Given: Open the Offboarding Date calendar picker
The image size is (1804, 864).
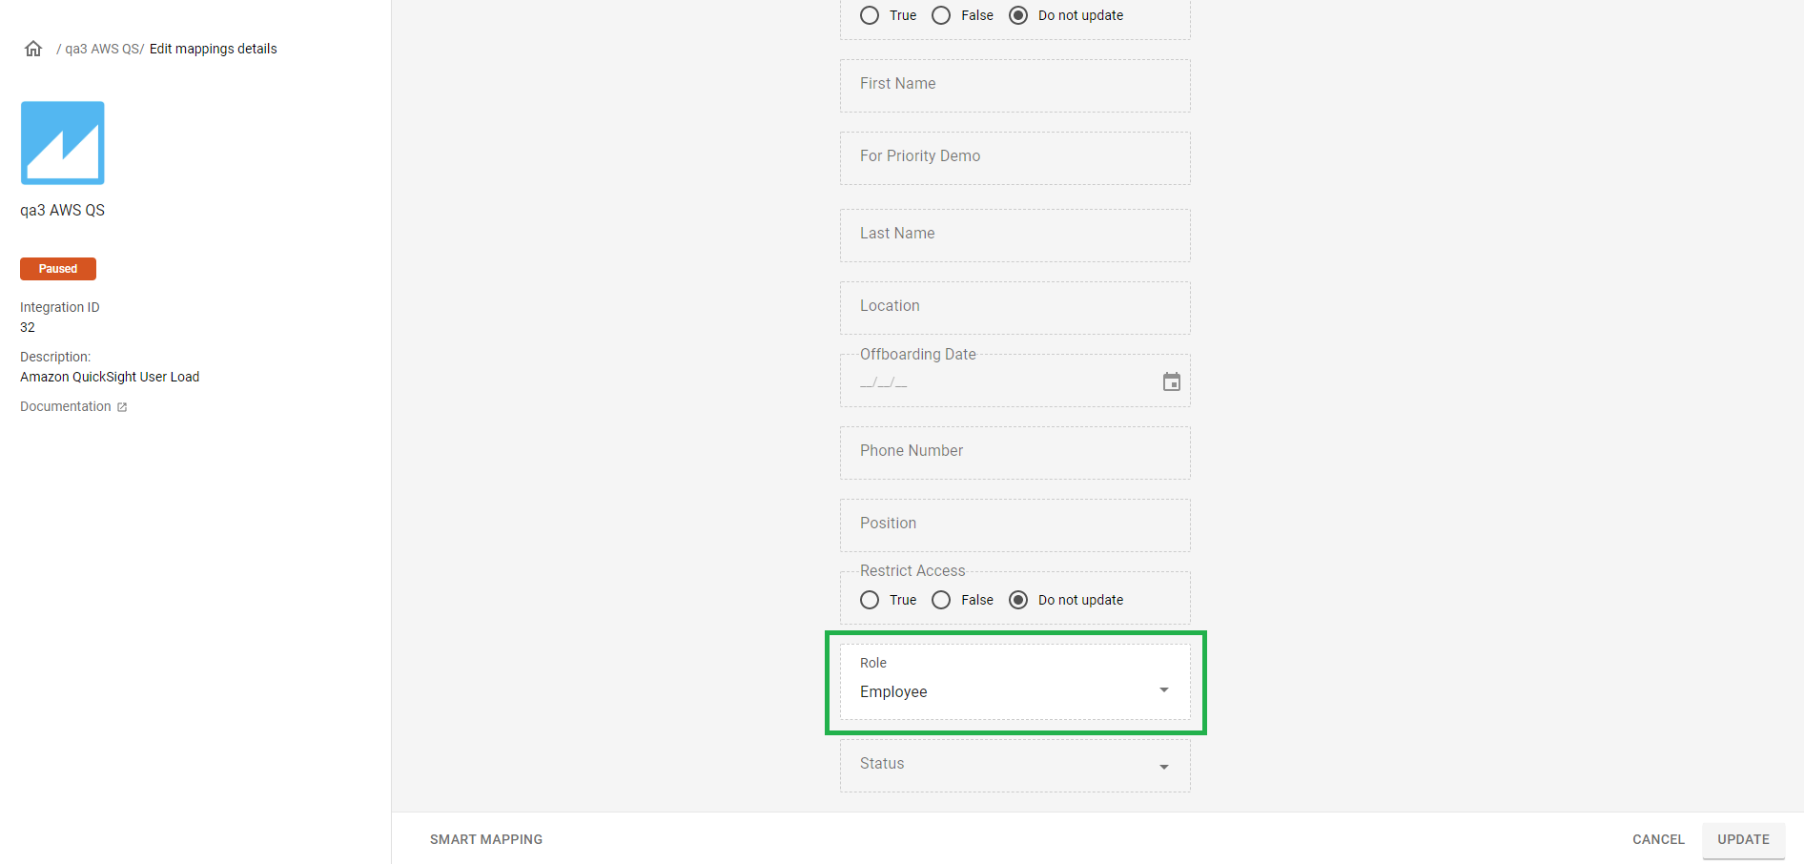Looking at the screenshot, I should coord(1171,382).
